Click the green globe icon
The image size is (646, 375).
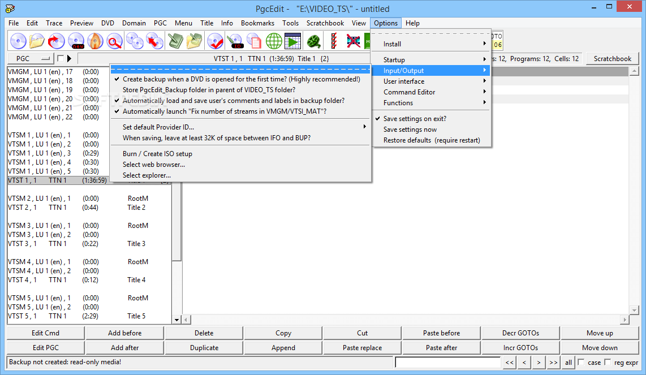[274, 41]
